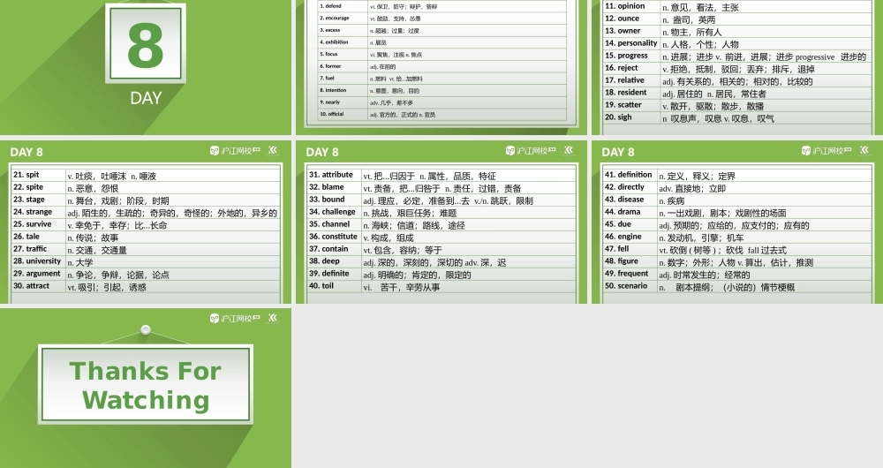
Task: Click the word '27. traffic'
Action: pyautogui.click(x=30, y=249)
